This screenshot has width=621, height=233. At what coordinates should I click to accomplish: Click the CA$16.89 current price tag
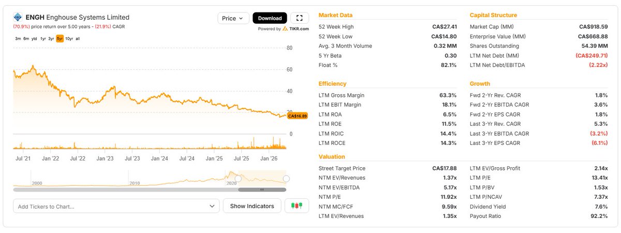tap(298, 116)
